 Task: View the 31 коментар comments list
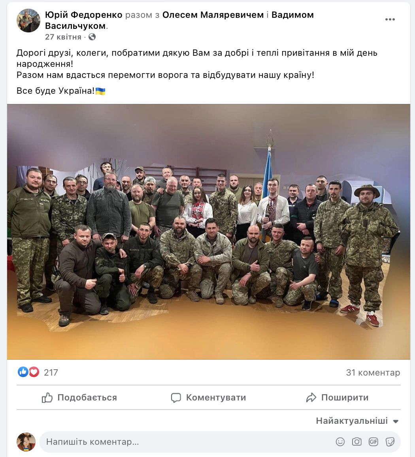tap(373, 372)
